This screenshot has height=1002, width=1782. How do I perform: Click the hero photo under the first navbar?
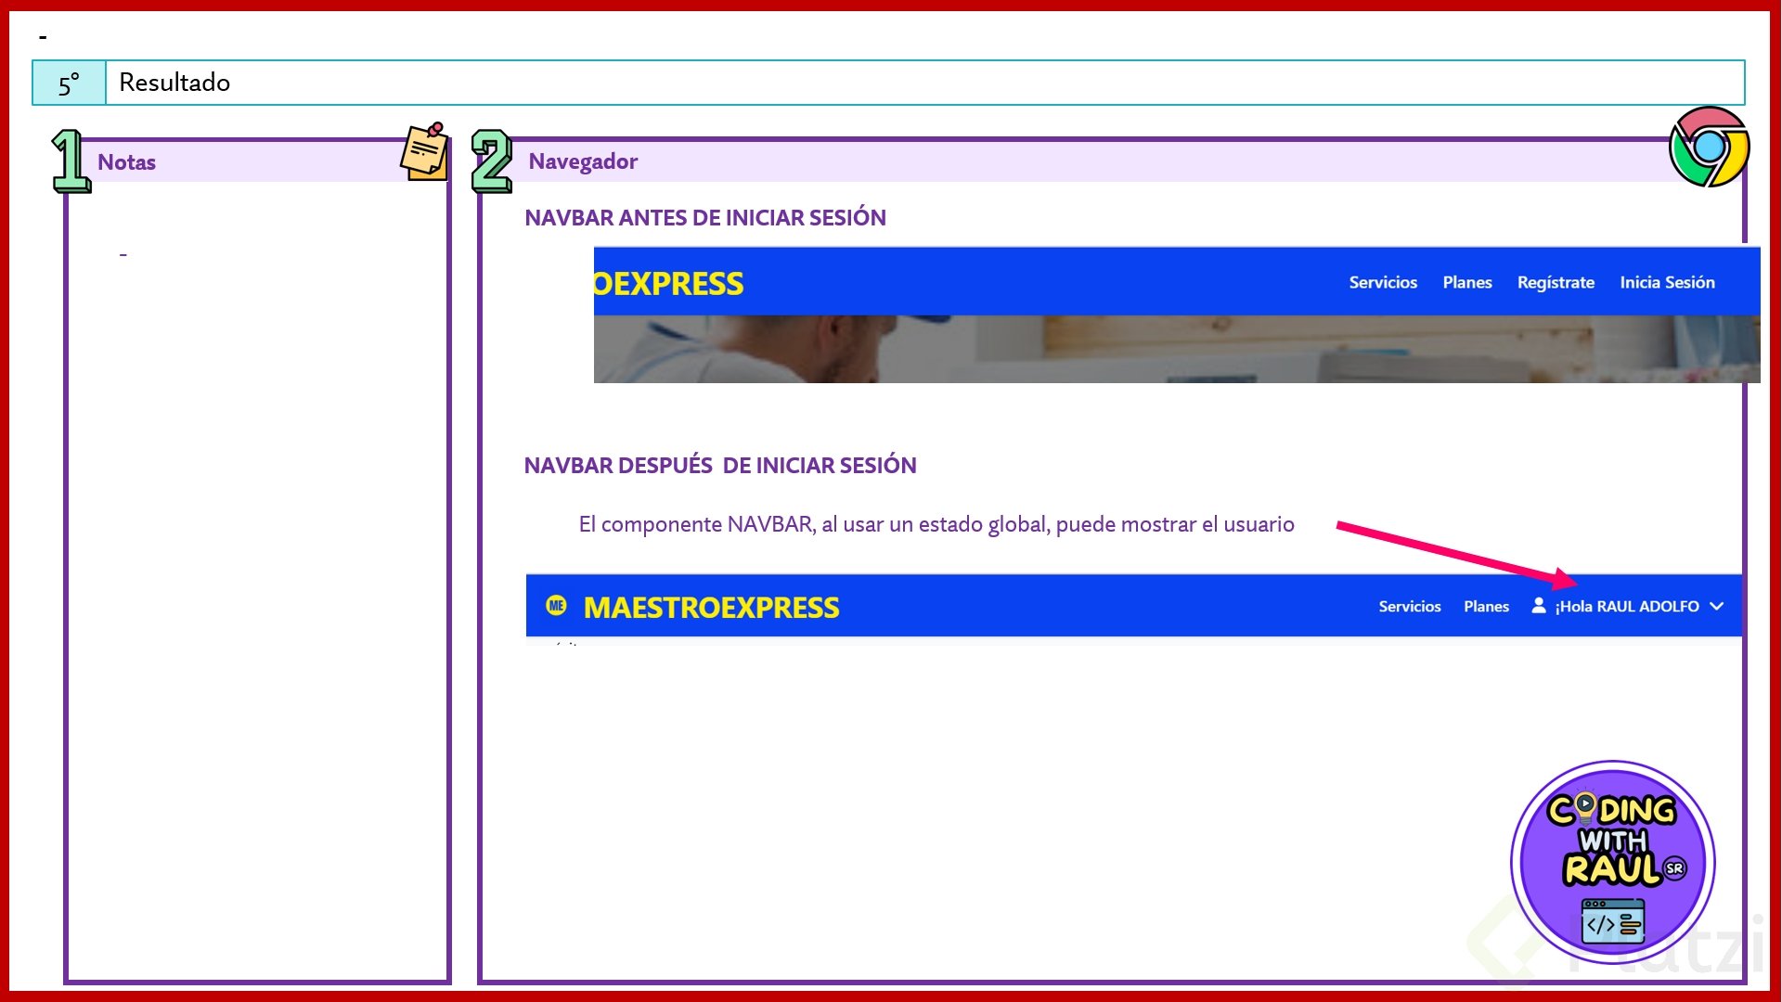(1176, 349)
